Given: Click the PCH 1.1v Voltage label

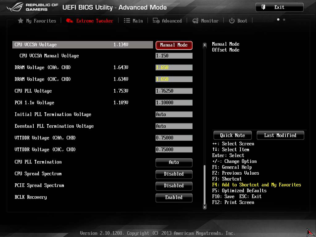Looking at the screenshot, I should tap(35, 102).
